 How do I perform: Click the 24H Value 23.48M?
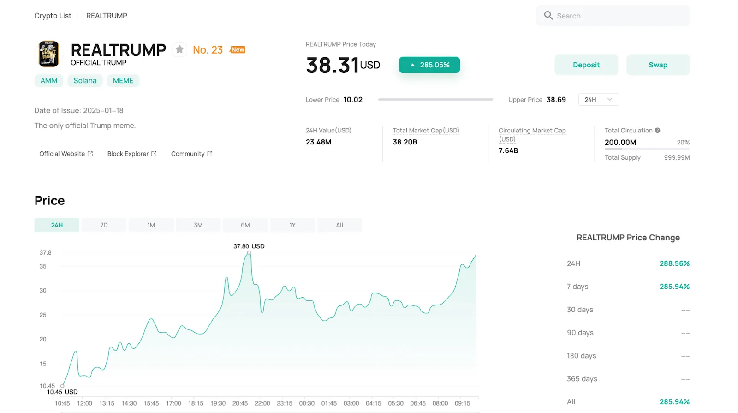pyautogui.click(x=318, y=142)
